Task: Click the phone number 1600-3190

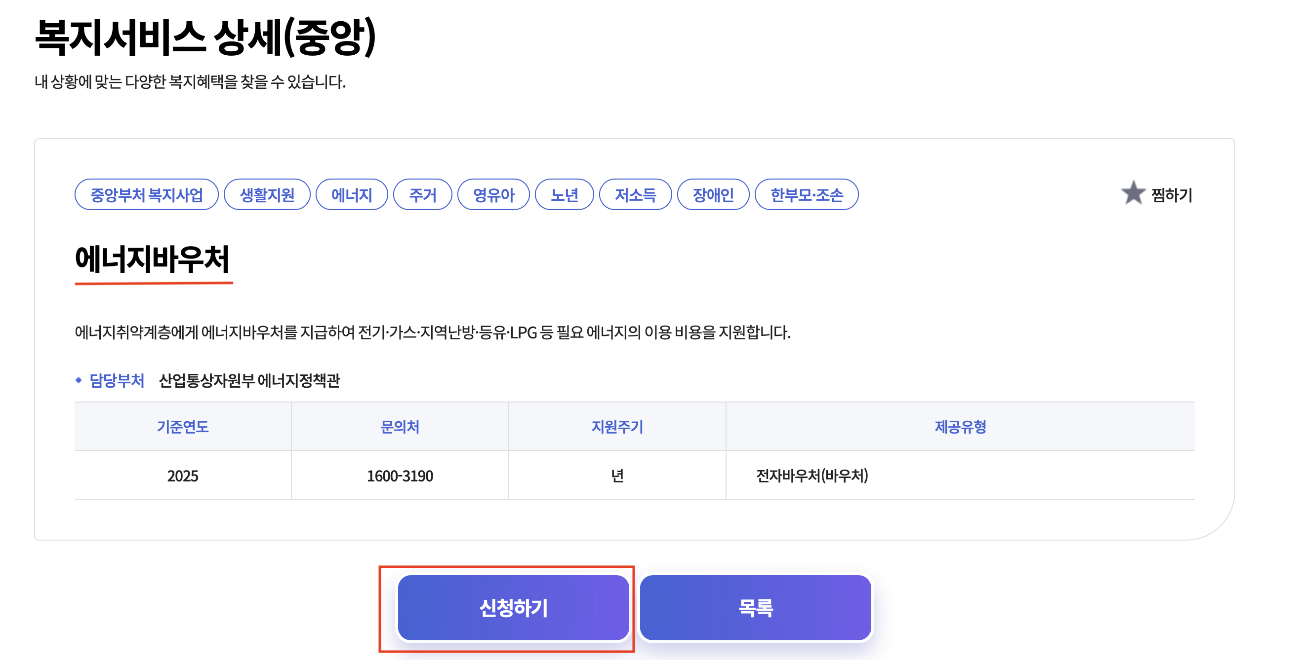Action: pos(400,476)
